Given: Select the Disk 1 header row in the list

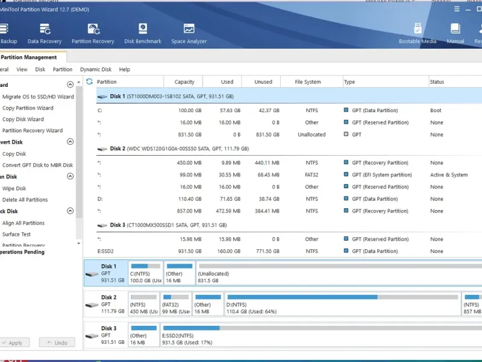Looking at the screenshot, I should click(289, 97).
